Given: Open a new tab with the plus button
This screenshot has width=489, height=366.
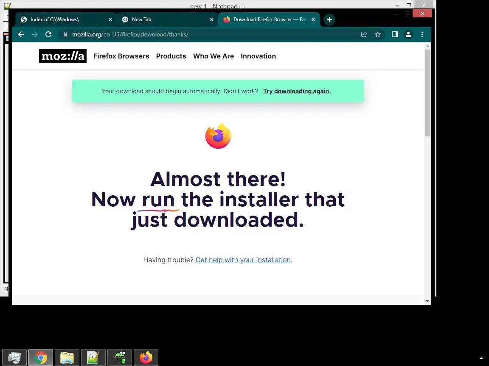Looking at the screenshot, I should point(329,19).
